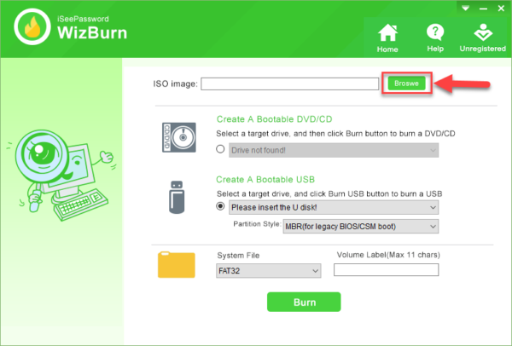
Task: Click the magnifying glass computer mascot
Action: pyautogui.click(x=61, y=175)
